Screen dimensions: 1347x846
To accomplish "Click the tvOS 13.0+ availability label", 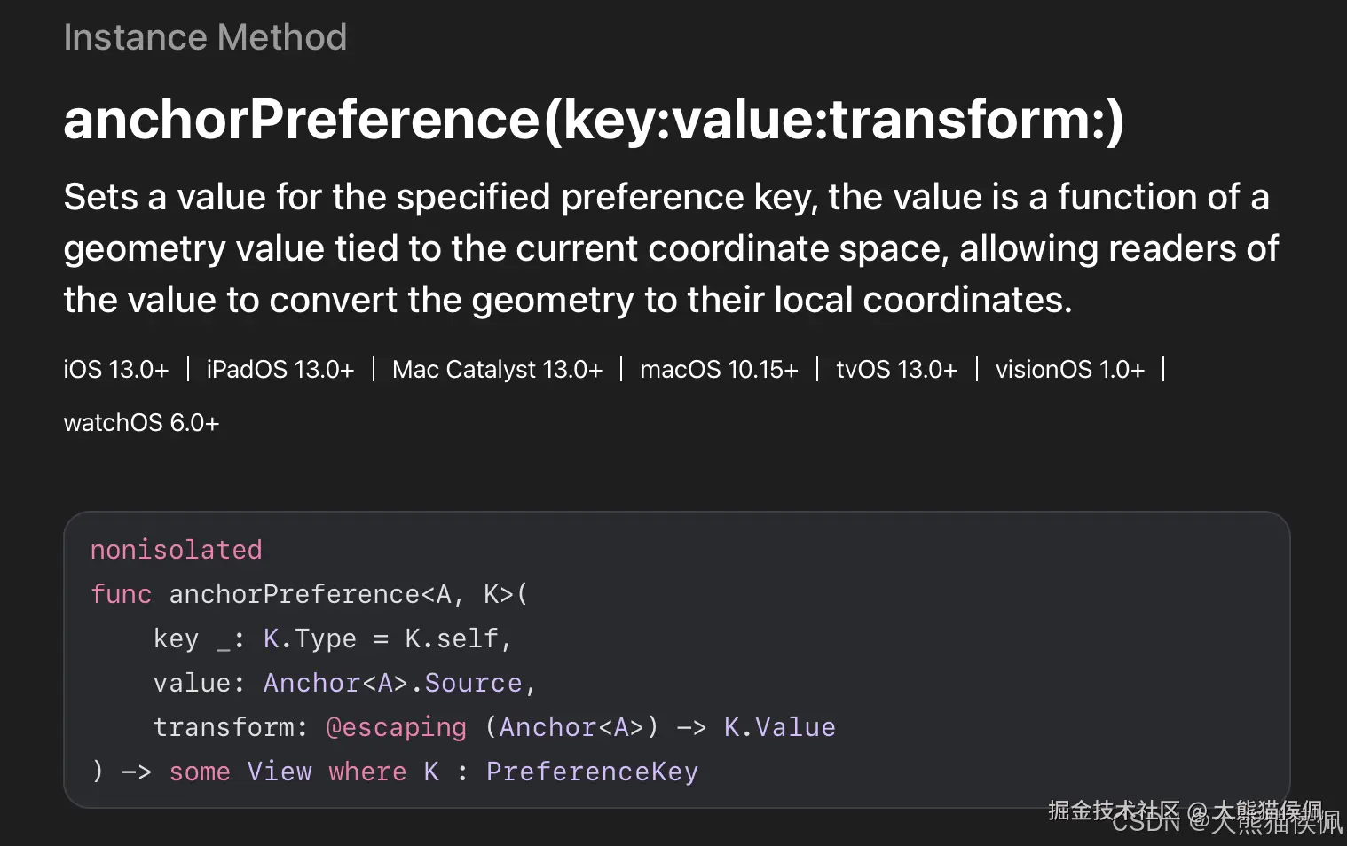I will 896,370.
